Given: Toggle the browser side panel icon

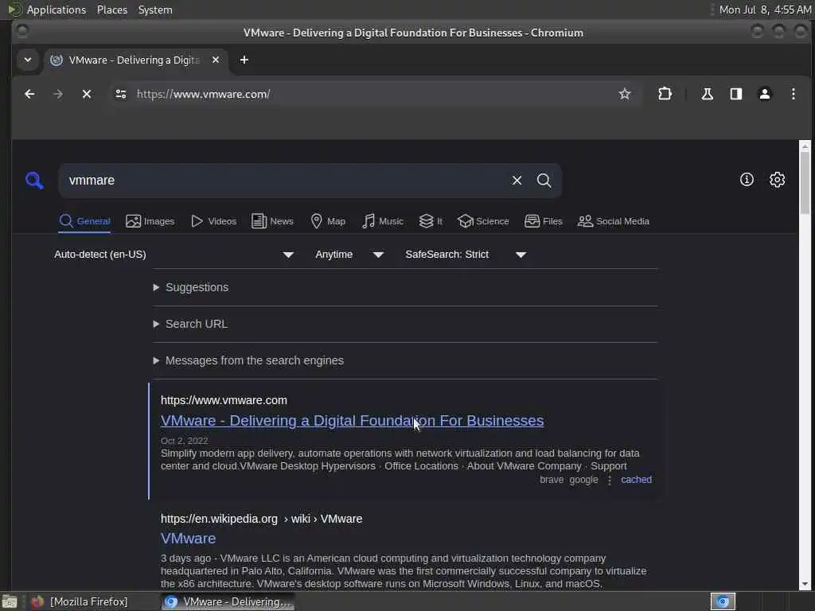Looking at the screenshot, I should (736, 94).
